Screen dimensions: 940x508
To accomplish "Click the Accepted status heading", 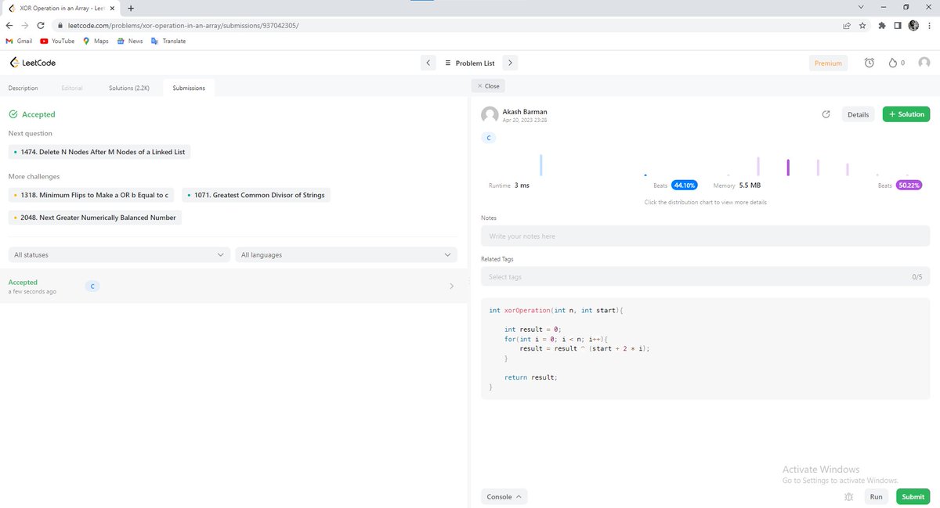I will pos(32,114).
